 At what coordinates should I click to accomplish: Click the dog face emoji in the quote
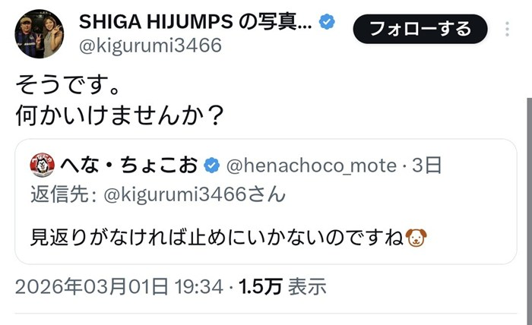pyautogui.click(x=417, y=237)
